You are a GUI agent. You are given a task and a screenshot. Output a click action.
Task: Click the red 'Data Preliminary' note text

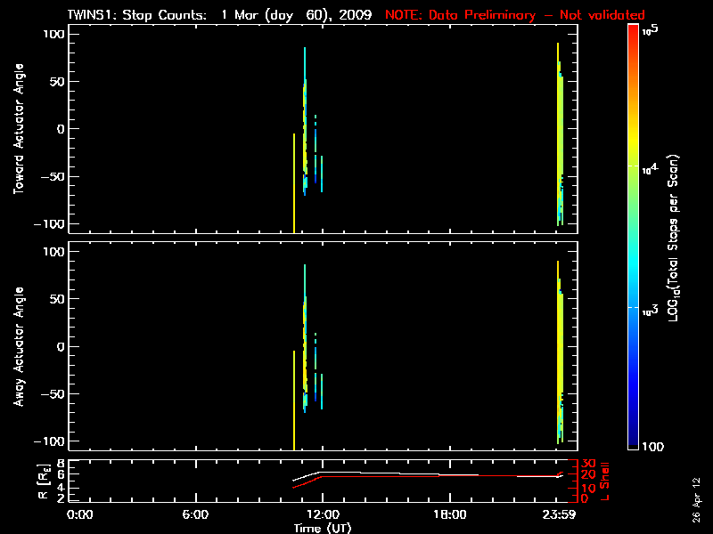coord(514,15)
